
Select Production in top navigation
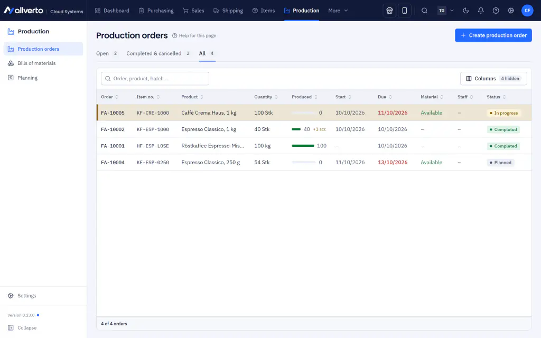(x=302, y=11)
